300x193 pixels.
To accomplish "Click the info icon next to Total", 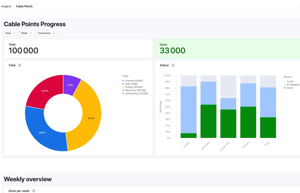I will coord(20,65).
